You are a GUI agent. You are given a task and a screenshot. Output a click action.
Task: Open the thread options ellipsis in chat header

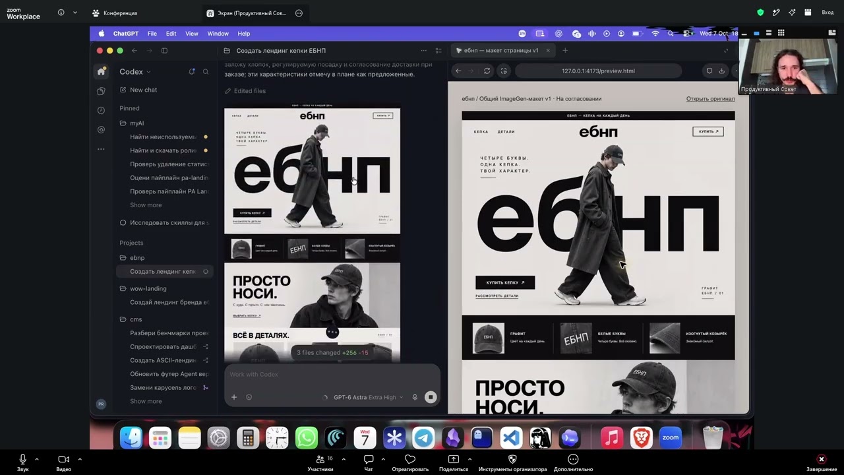[x=423, y=51]
